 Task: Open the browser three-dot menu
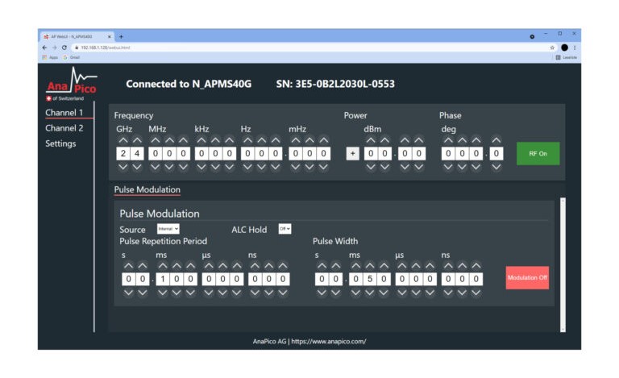click(x=575, y=48)
